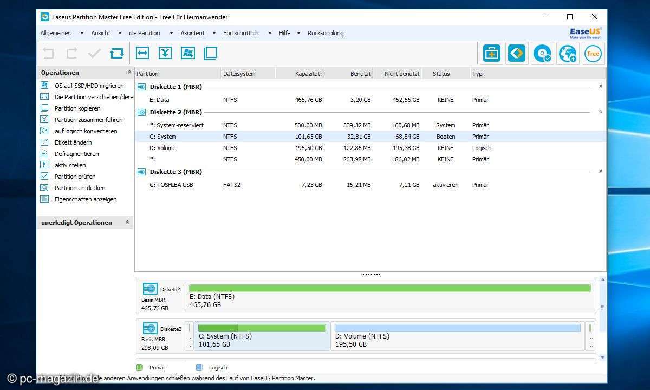Open the die Partition menu

[x=145, y=33]
